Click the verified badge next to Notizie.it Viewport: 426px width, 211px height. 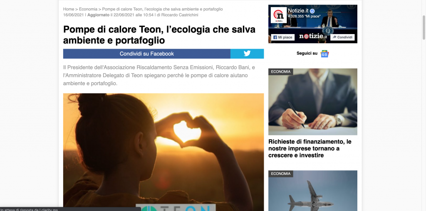point(312,11)
